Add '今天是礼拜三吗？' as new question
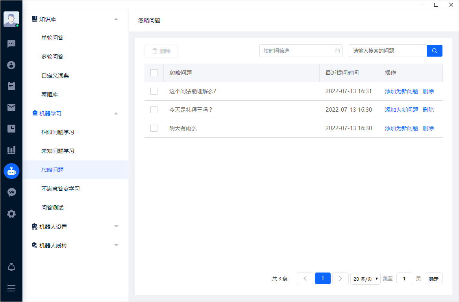 pyautogui.click(x=402, y=110)
